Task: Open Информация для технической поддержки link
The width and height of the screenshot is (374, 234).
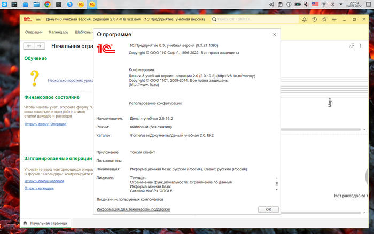Action: click(134, 209)
